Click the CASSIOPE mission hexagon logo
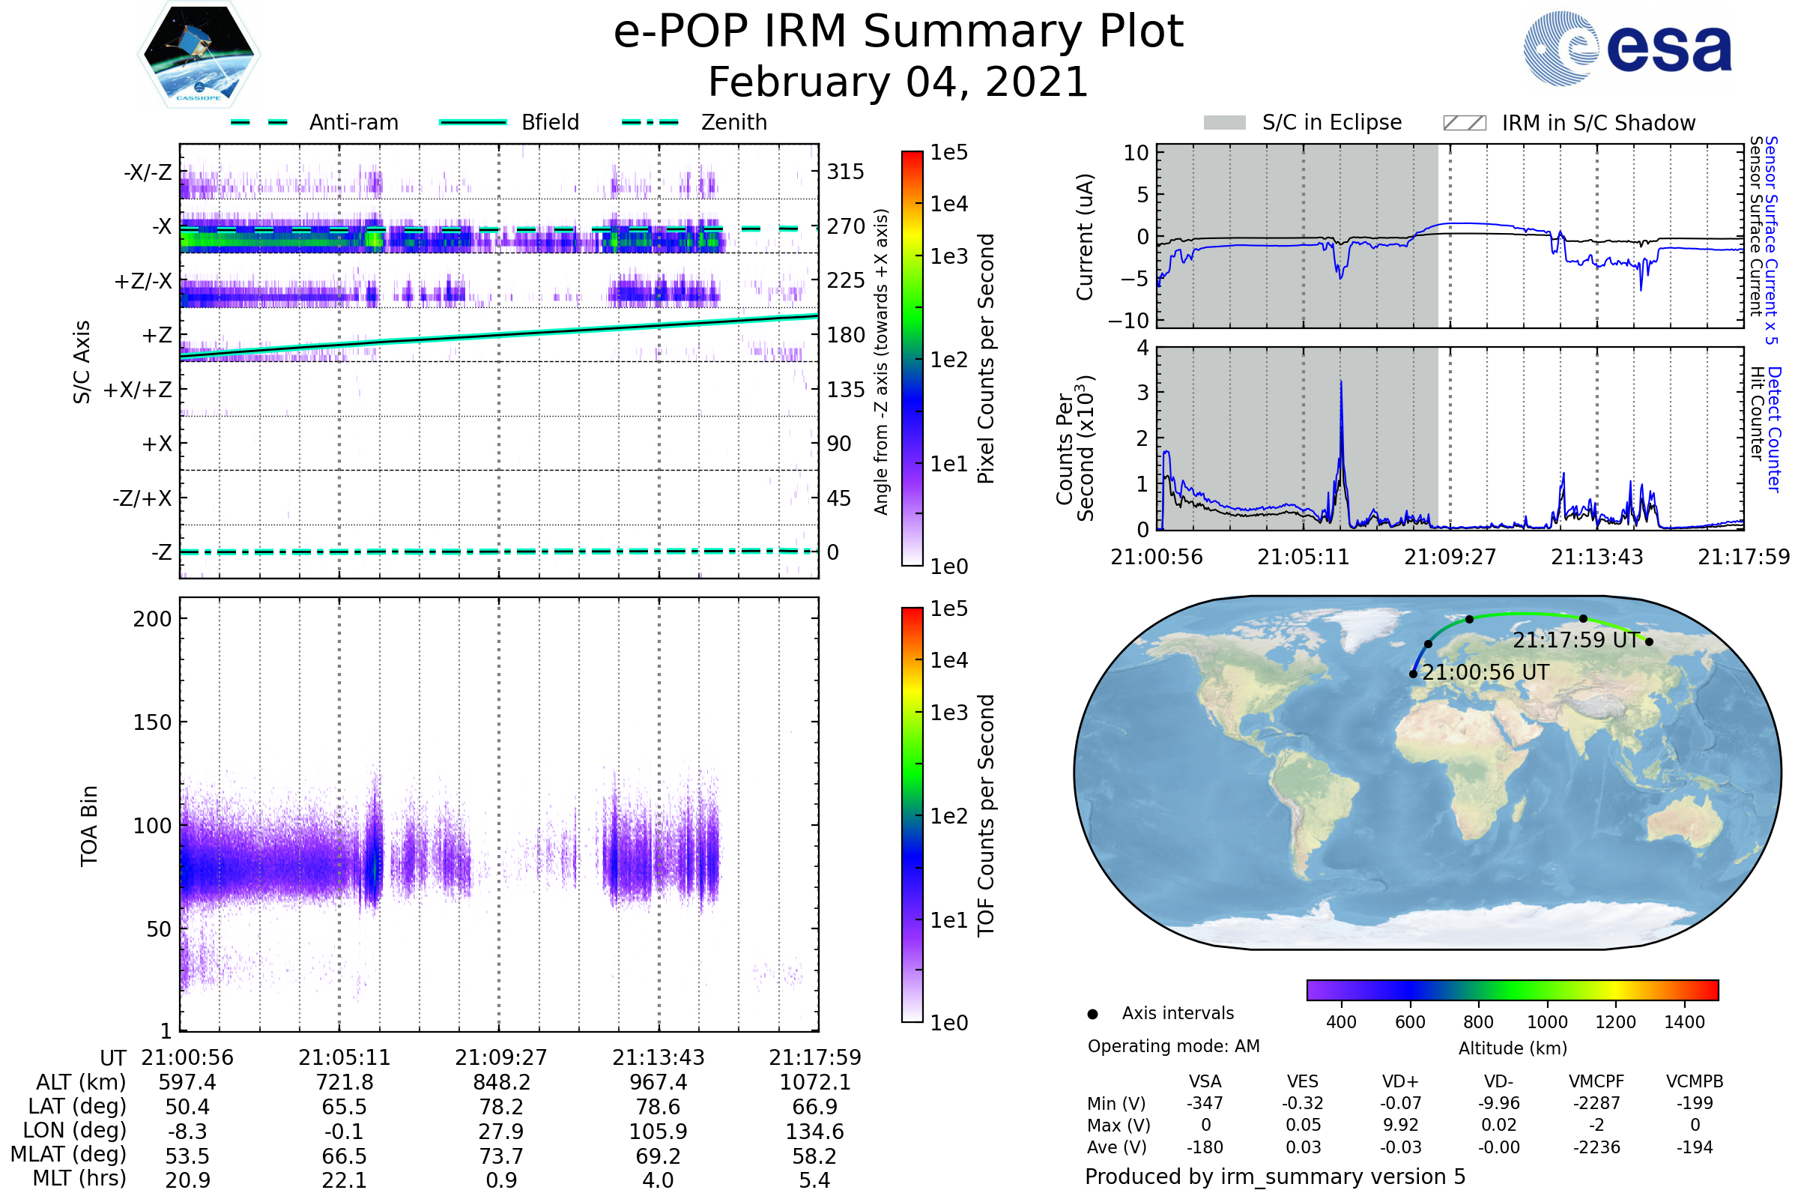 tap(199, 55)
